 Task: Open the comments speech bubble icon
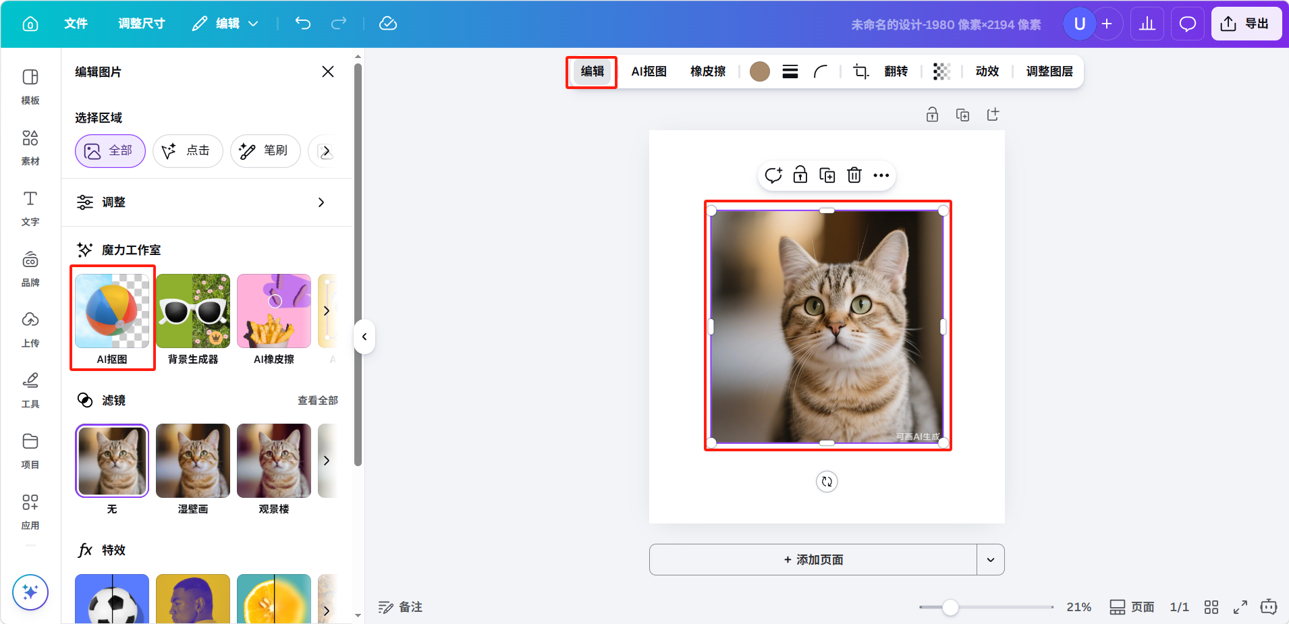click(1187, 24)
